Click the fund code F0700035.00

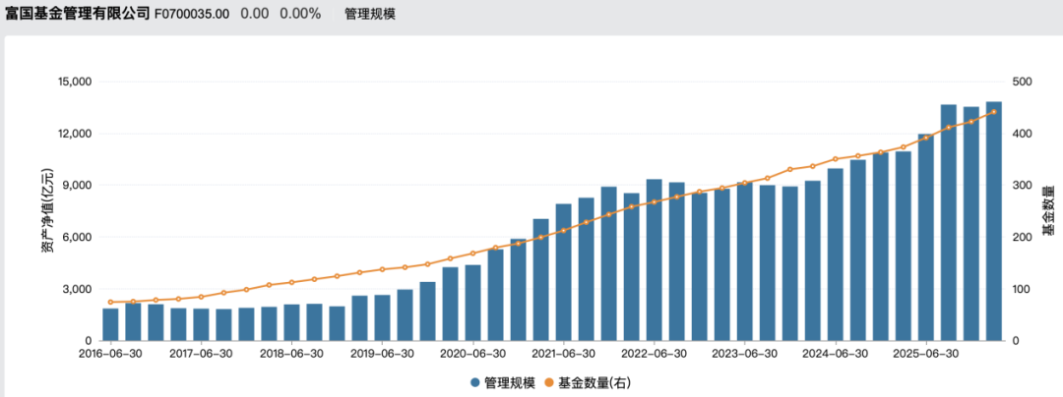[x=192, y=14]
